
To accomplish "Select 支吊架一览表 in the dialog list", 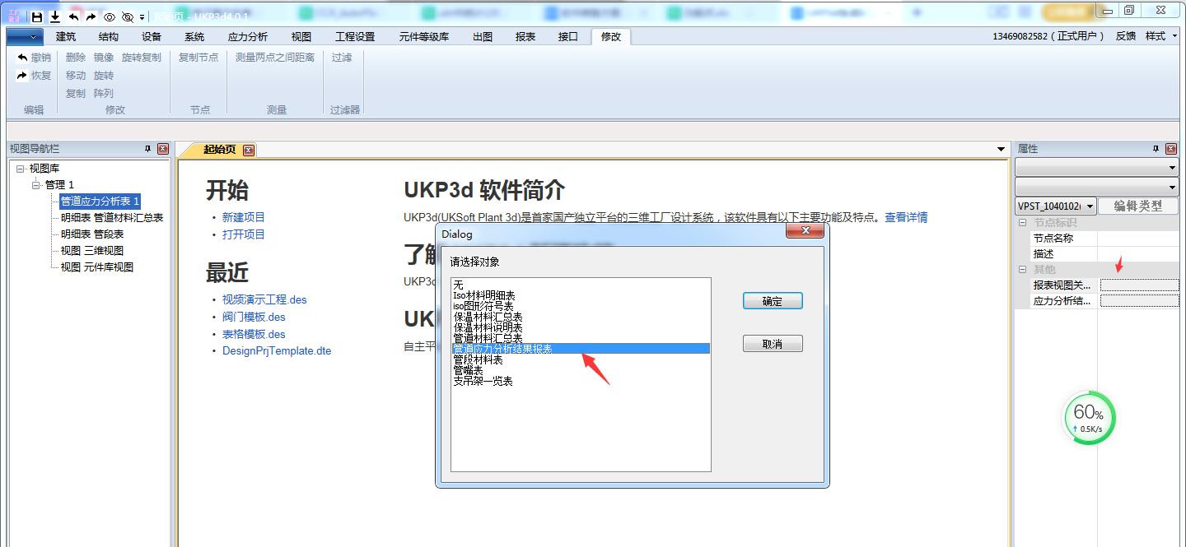I will (x=483, y=382).
